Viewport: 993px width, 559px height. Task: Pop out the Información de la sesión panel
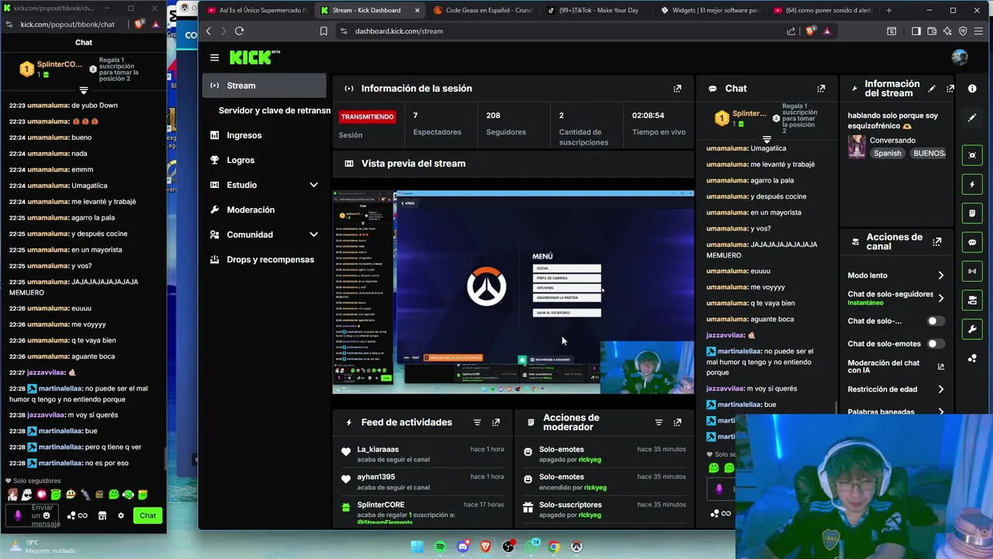[677, 89]
